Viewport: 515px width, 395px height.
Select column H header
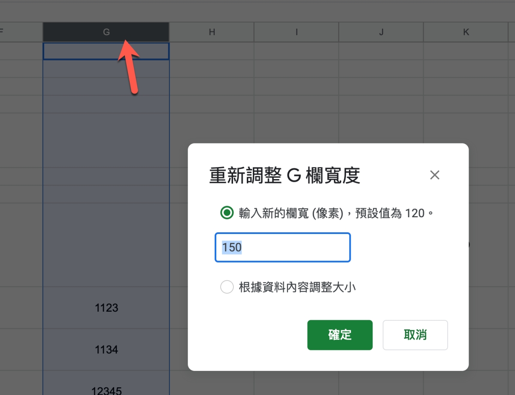pos(211,32)
